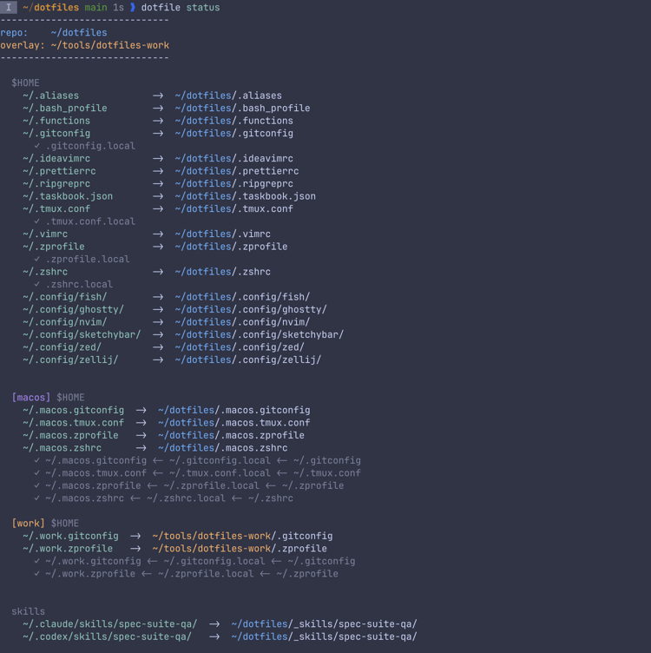Click the target "~/dotfiles/.vimrc"
The height and width of the screenshot is (653, 651).
pos(223,234)
